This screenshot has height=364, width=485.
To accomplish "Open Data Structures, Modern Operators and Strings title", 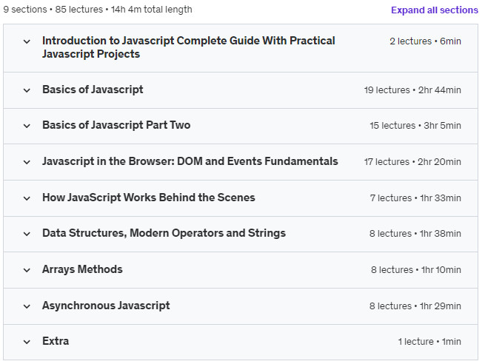I will (x=164, y=233).
